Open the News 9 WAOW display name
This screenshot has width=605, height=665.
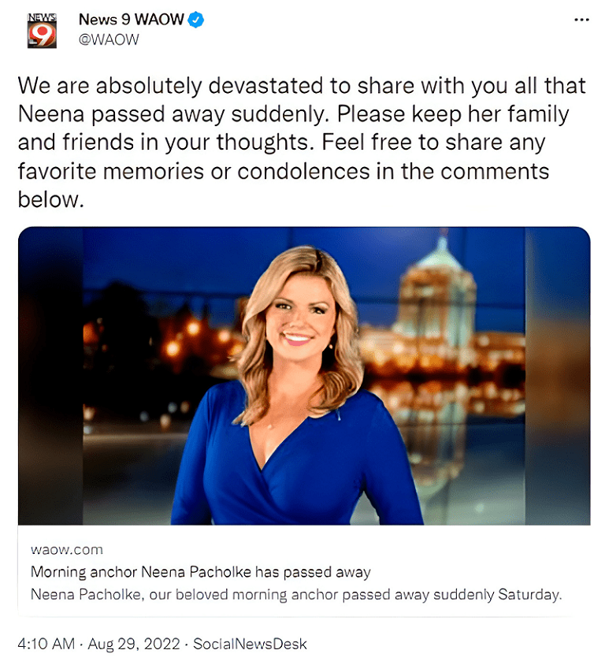(131, 20)
